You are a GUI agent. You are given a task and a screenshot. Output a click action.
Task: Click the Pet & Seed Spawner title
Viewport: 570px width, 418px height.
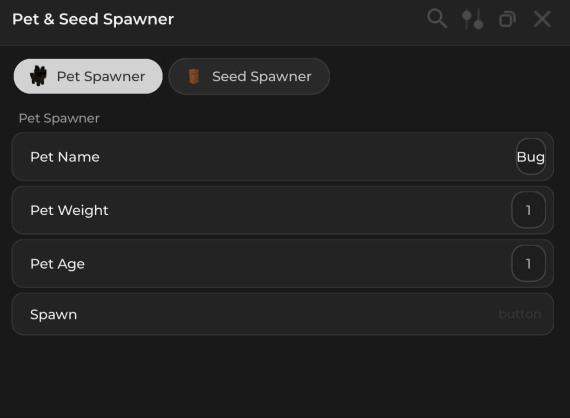pos(93,20)
